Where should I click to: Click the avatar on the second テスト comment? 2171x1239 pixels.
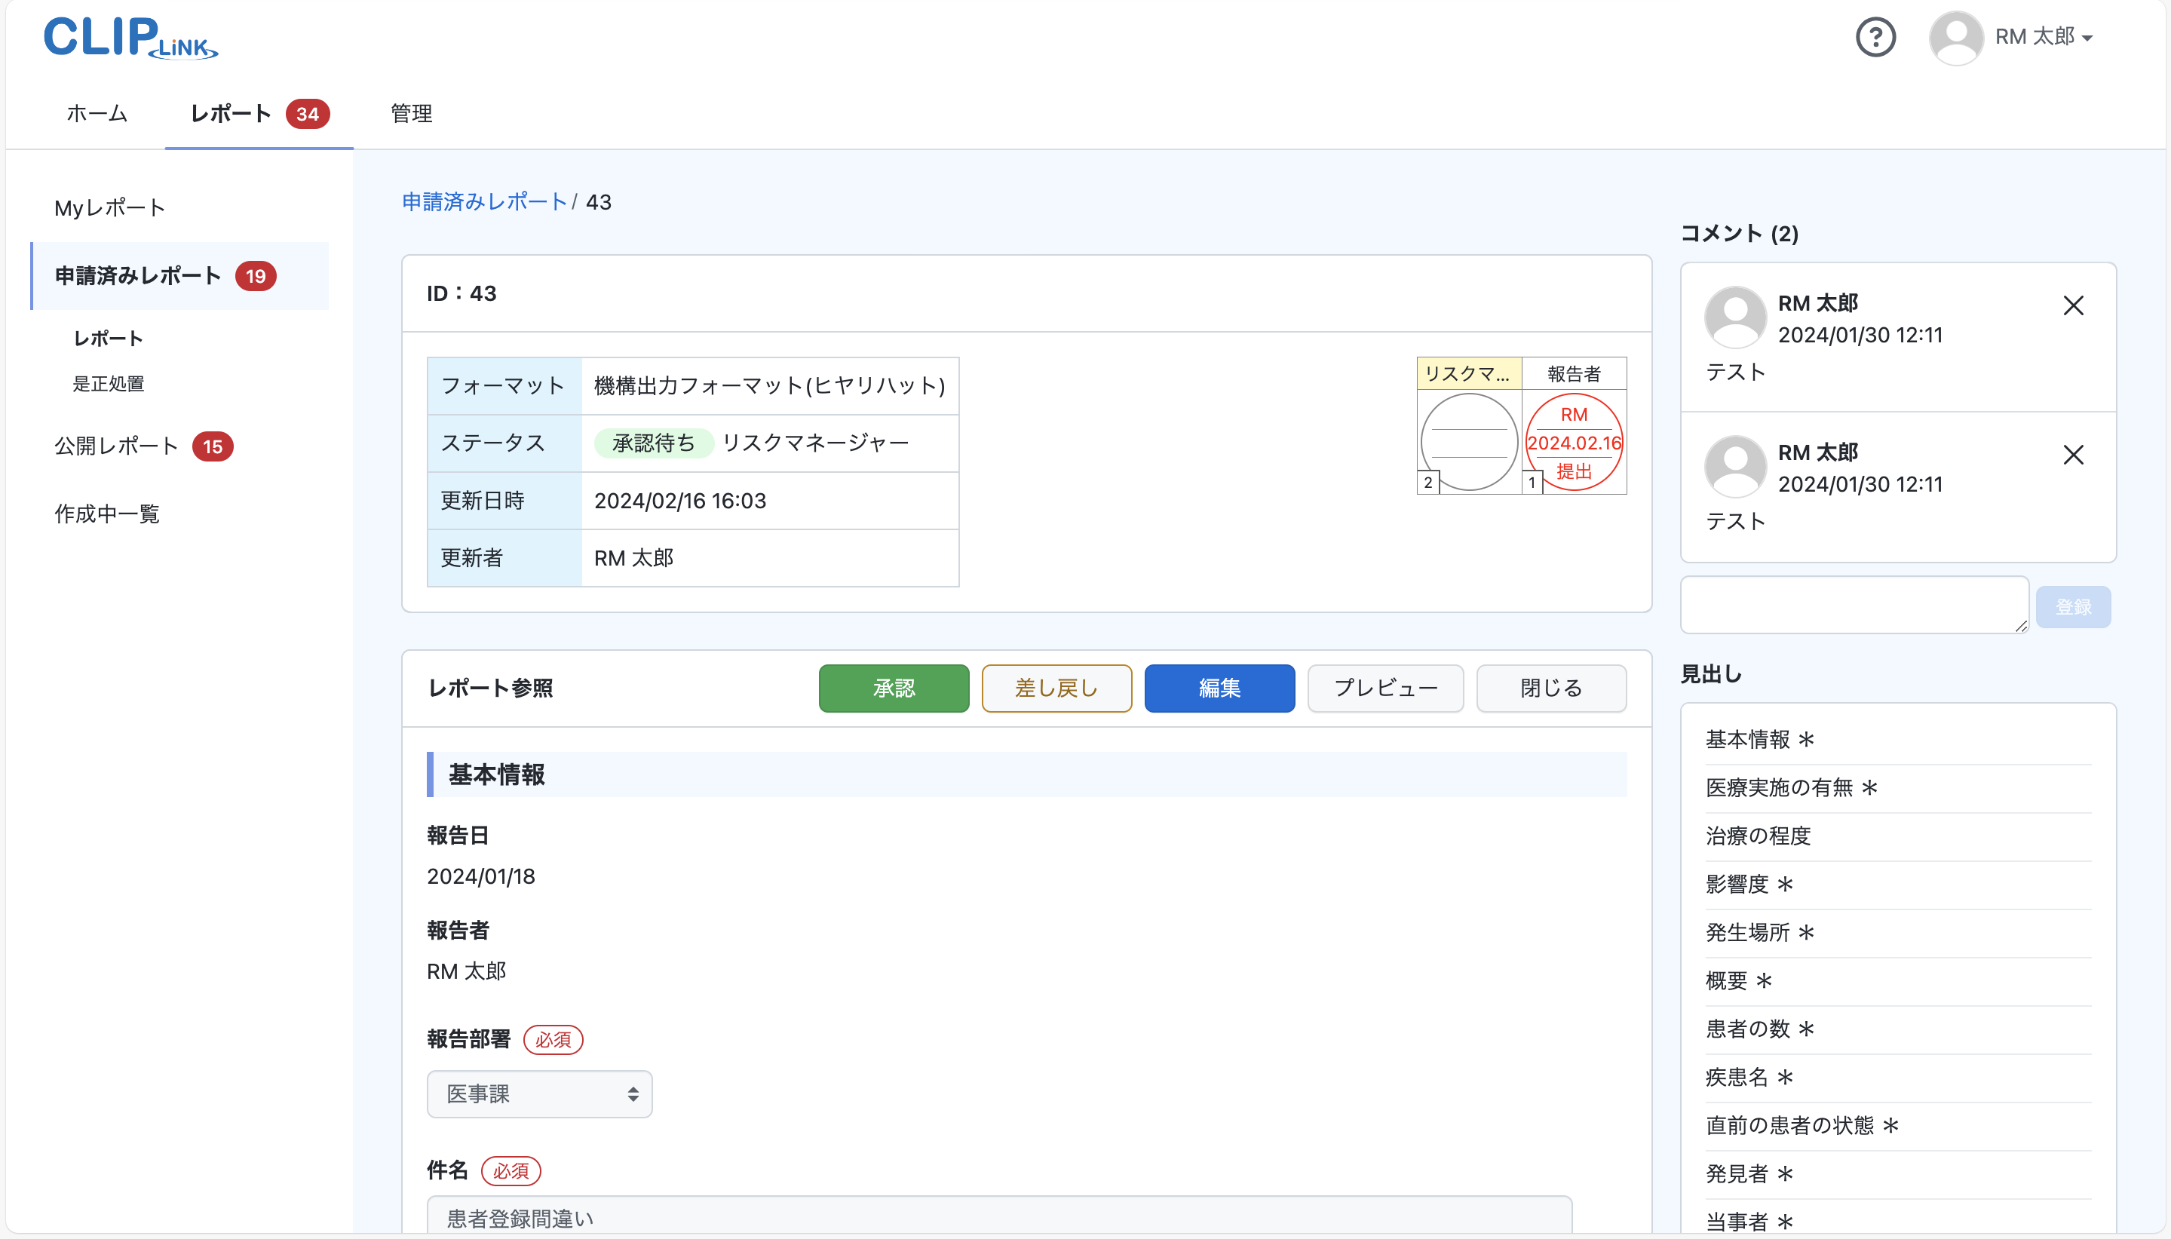tap(1734, 465)
